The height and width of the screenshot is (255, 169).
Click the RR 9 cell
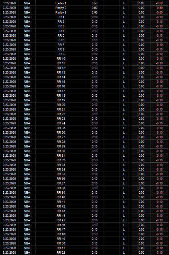point(61,54)
